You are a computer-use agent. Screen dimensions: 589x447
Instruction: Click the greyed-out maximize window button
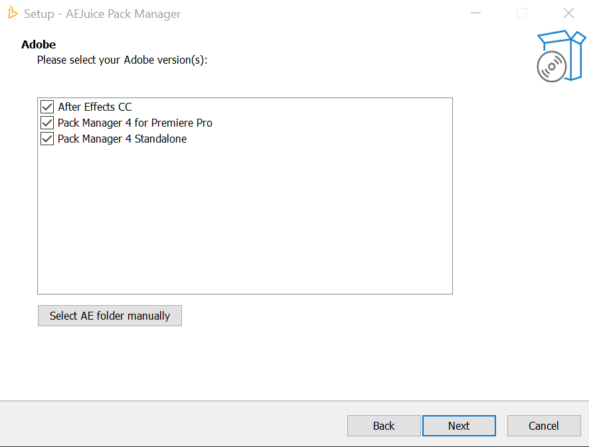[x=522, y=13]
